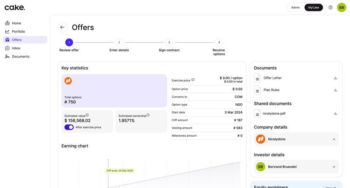Click the info icon beside Estimated value
The image size is (350, 188).
point(87,115)
